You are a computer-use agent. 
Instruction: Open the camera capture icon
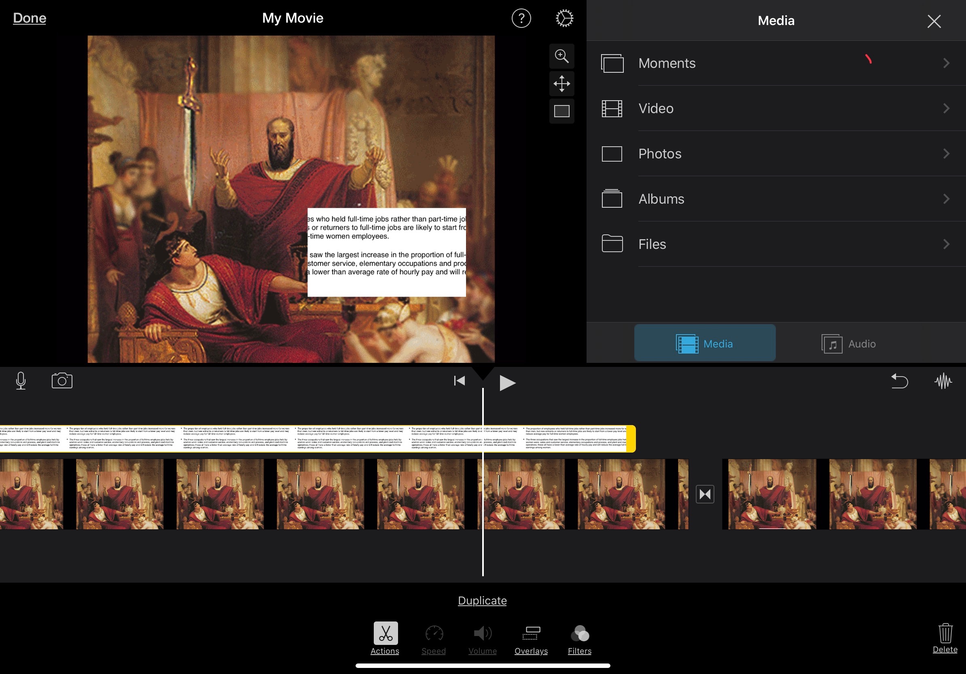click(x=62, y=381)
